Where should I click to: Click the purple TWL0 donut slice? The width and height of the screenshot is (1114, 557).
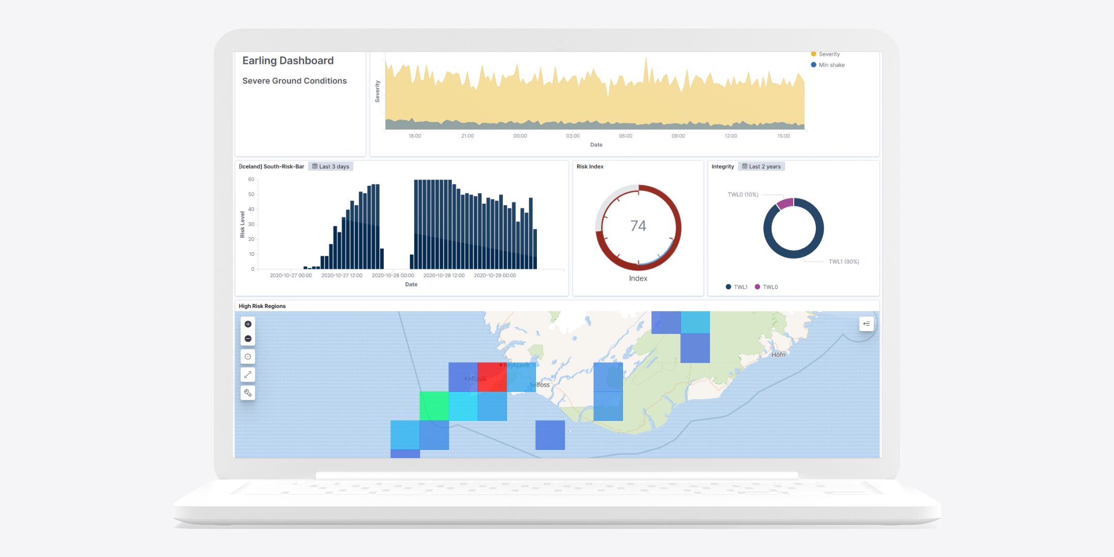coord(785,203)
